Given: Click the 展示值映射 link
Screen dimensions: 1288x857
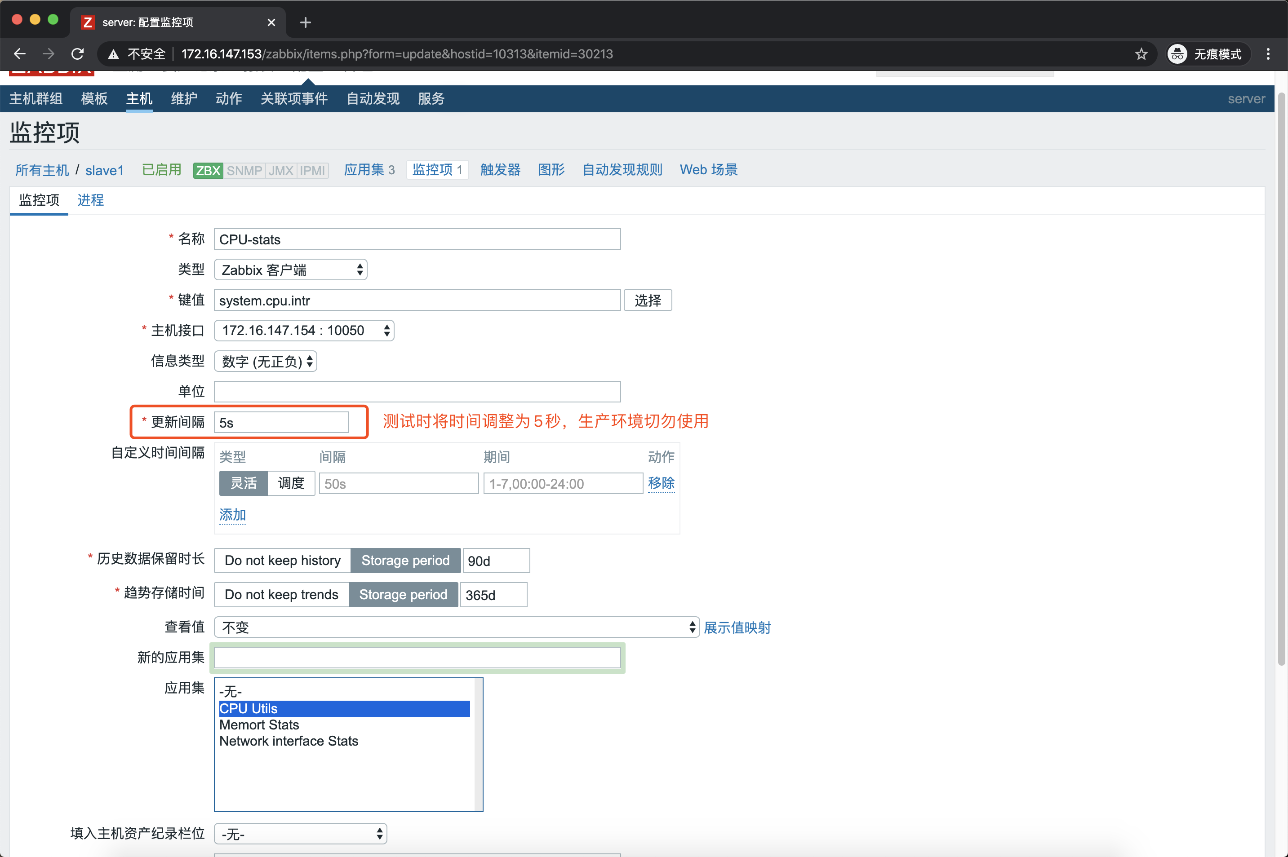Looking at the screenshot, I should [x=737, y=627].
